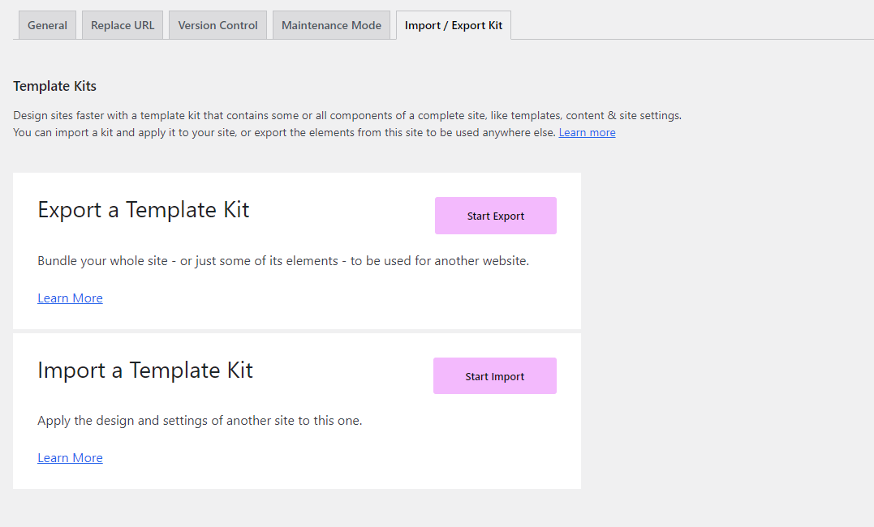Click the 'Apply the design and settings' text
The height and width of the screenshot is (527, 874).
pos(200,421)
